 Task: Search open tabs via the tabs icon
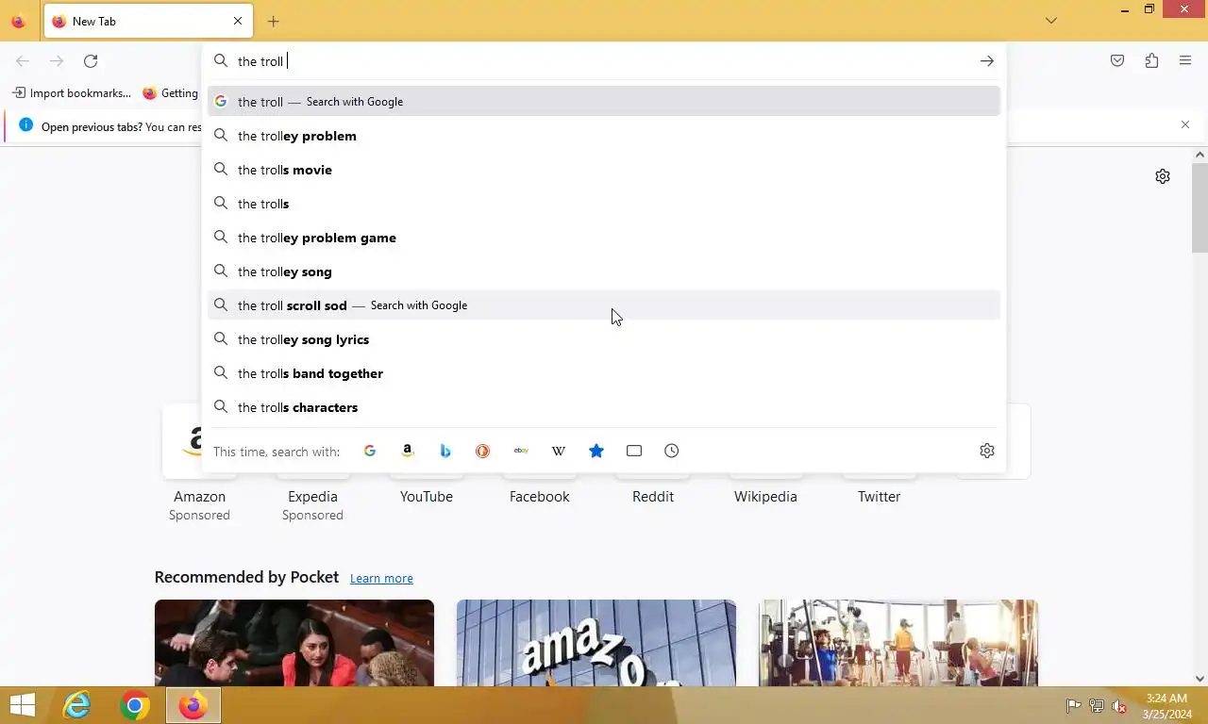coord(634,451)
